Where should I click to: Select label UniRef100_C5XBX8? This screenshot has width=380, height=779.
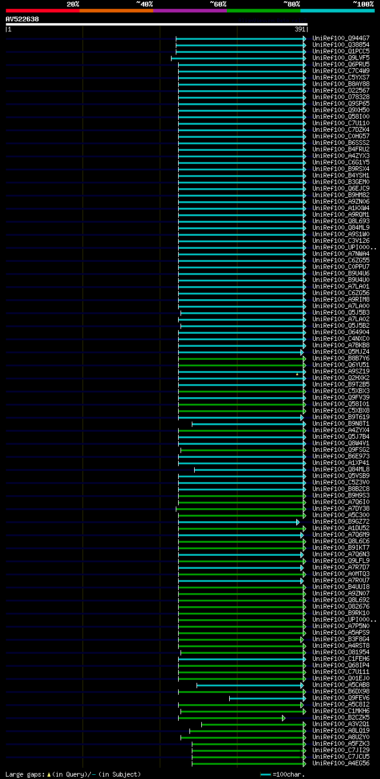point(341,410)
